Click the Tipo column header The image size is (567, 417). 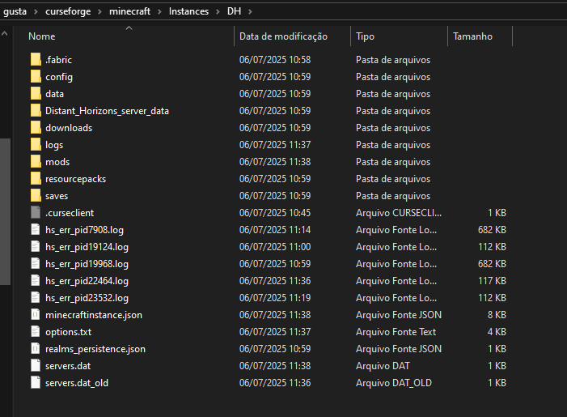pos(366,36)
